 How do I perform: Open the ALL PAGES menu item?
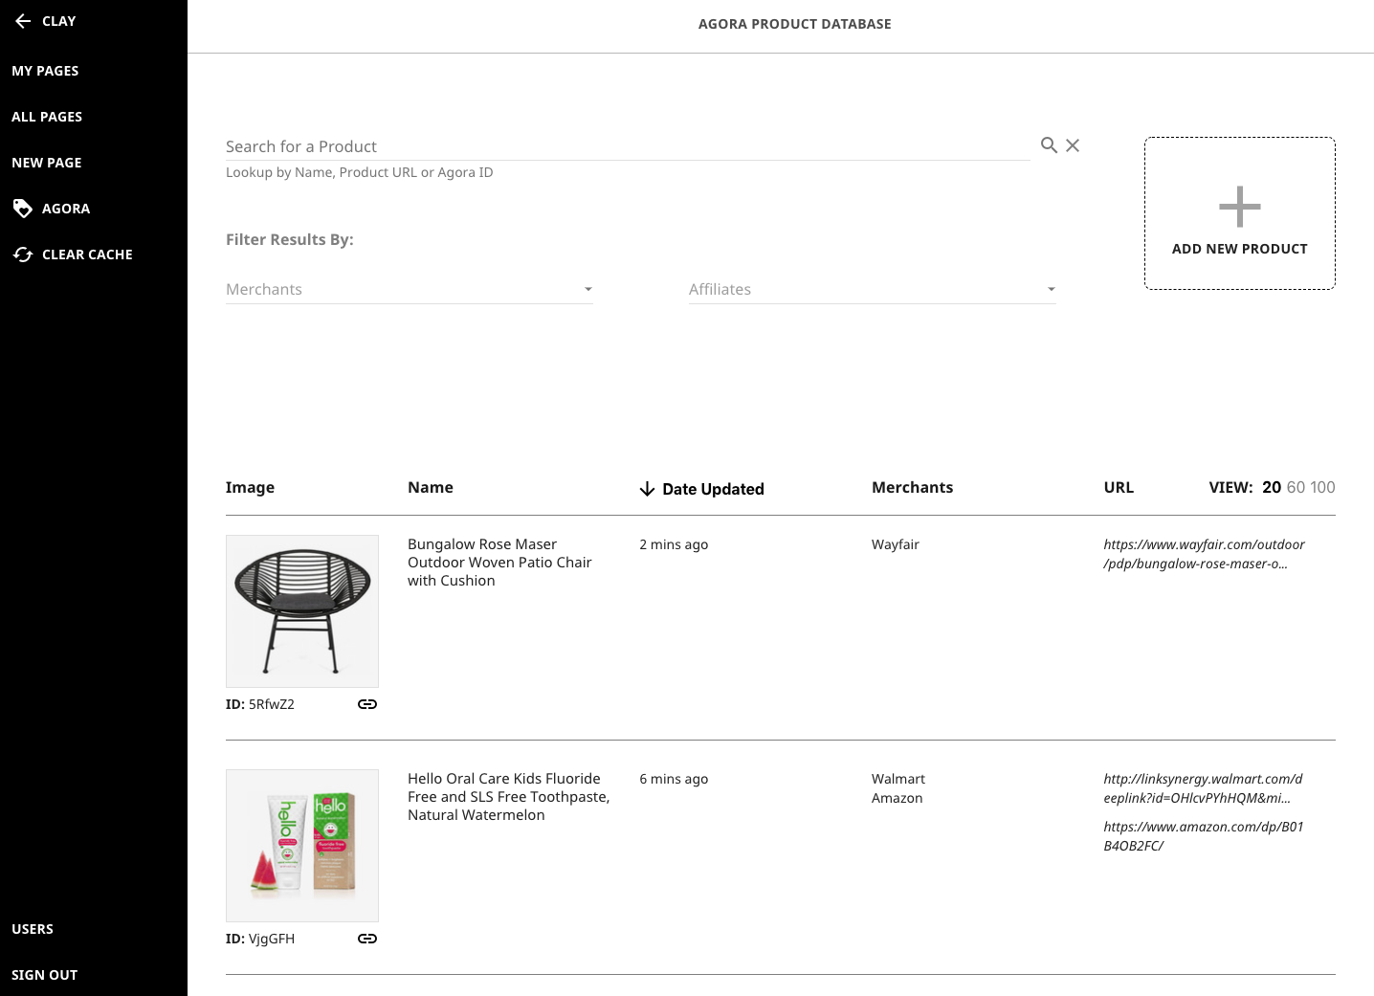click(x=47, y=116)
